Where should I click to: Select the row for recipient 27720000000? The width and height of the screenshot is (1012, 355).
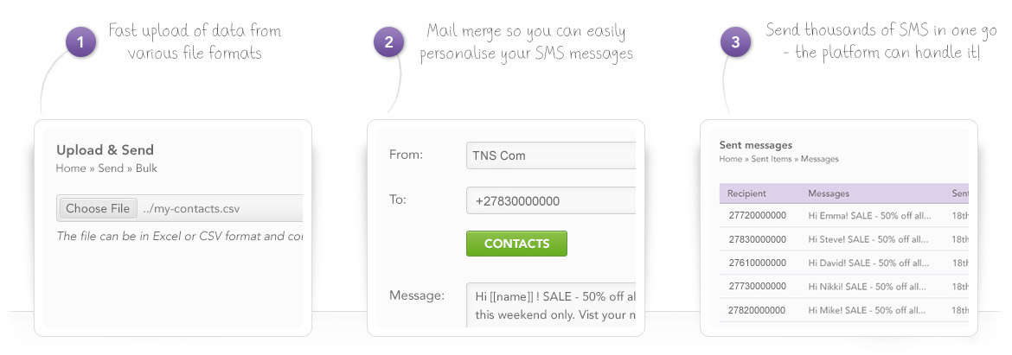[x=757, y=215]
